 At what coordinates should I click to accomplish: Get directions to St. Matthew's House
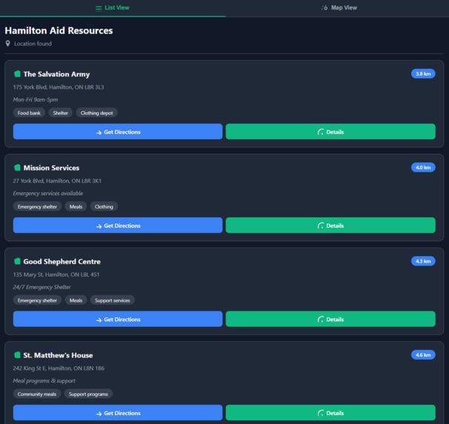click(118, 413)
